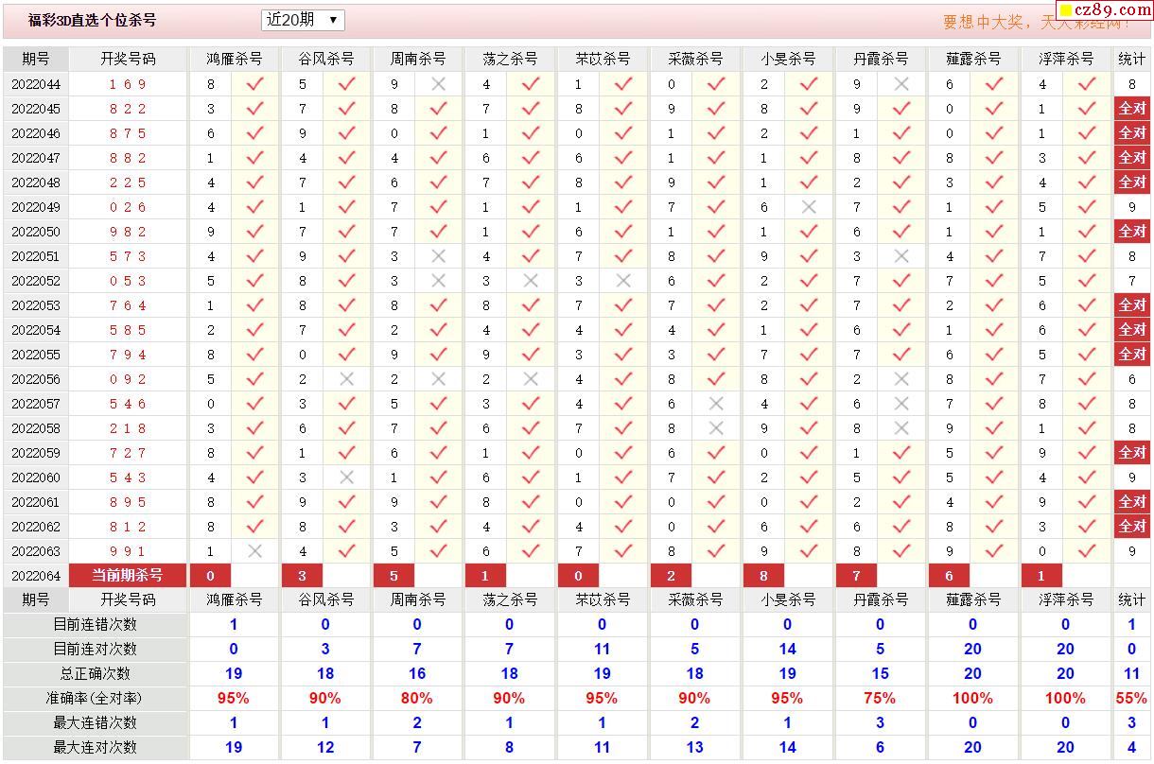Click the gray X for 丹霞杀号 in row 2022056
Viewport: 1154px width, 764px height.
901,379
